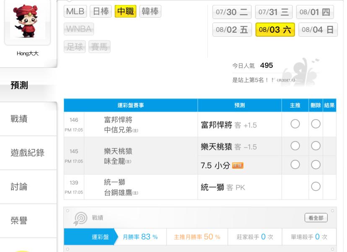This screenshot has width=347, height=252.
Task: Open 討論 in the left sidebar
Action: 28,187
